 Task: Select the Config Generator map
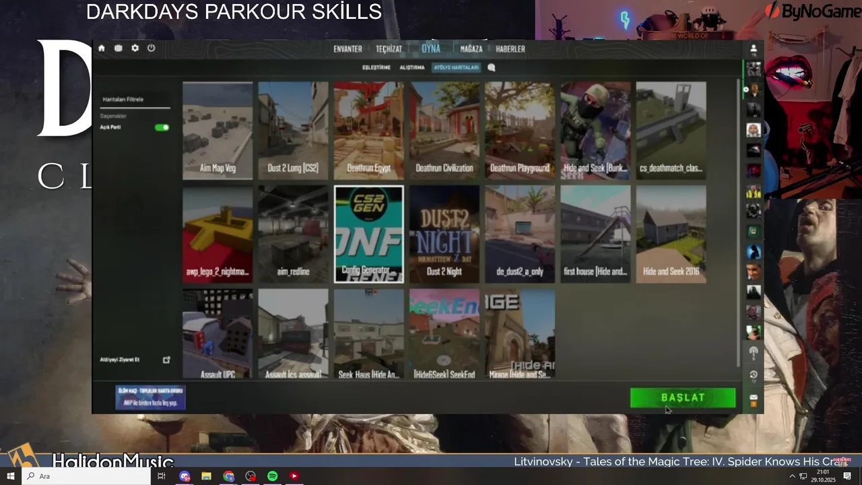coord(369,234)
